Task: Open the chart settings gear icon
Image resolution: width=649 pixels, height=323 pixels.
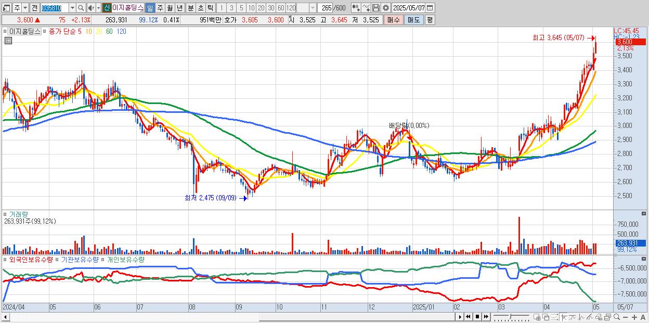Action: [x=385, y=8]
